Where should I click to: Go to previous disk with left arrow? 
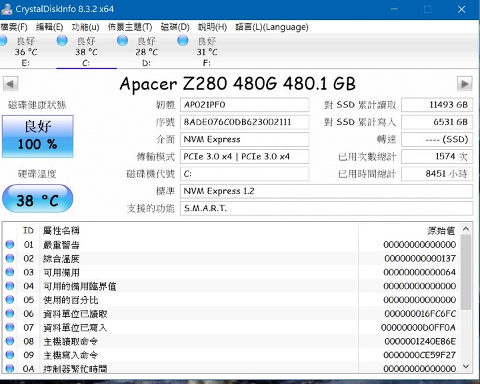pyautogui.click(x=11, y=84)
